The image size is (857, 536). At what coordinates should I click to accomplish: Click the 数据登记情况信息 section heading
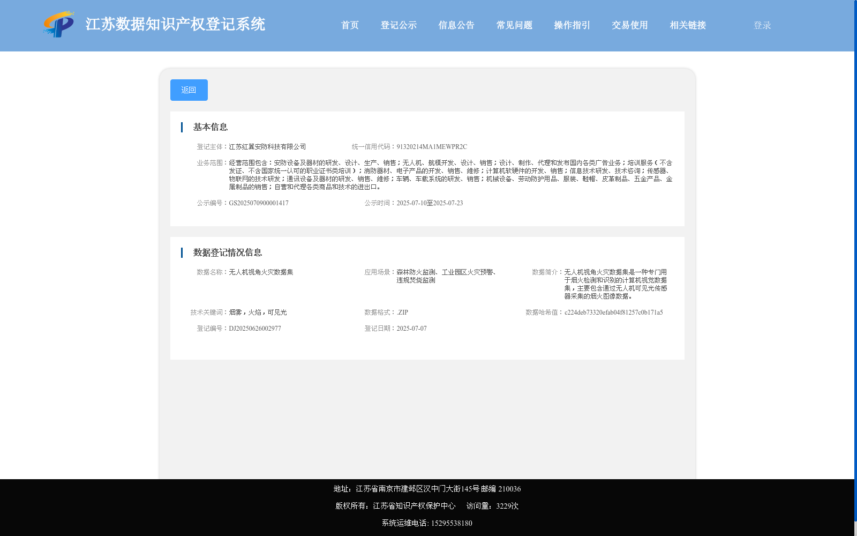(228, 252)
